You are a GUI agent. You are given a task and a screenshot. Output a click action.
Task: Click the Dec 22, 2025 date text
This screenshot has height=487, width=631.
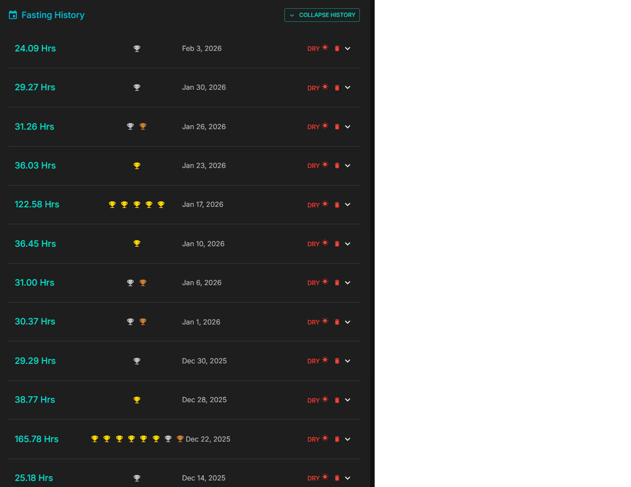point(208,439)
